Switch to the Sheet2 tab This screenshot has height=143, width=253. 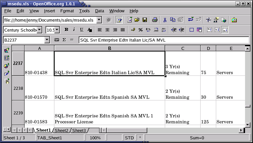pyautogui.click(x=61, y=130)
